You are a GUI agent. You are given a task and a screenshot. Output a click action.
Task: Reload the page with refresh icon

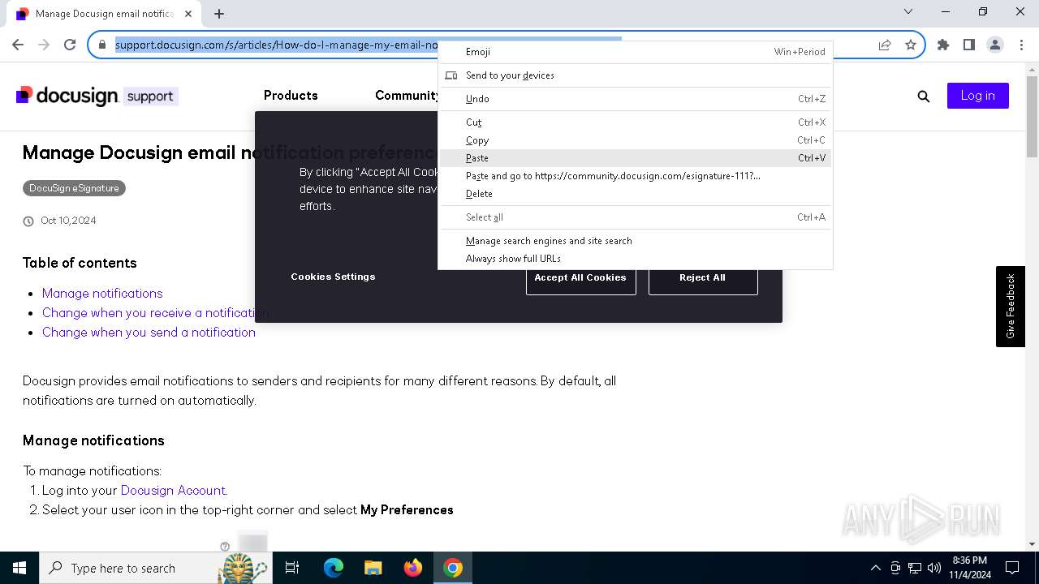pos(70,45)
